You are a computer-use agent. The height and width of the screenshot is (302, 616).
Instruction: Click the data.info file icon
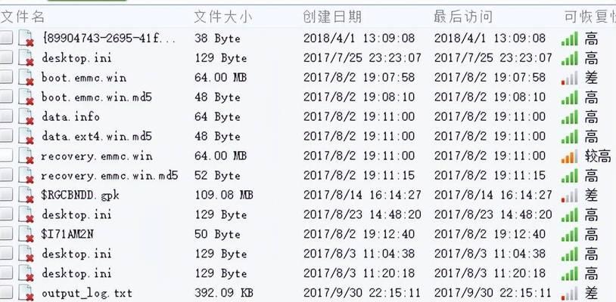pos(26,116)
